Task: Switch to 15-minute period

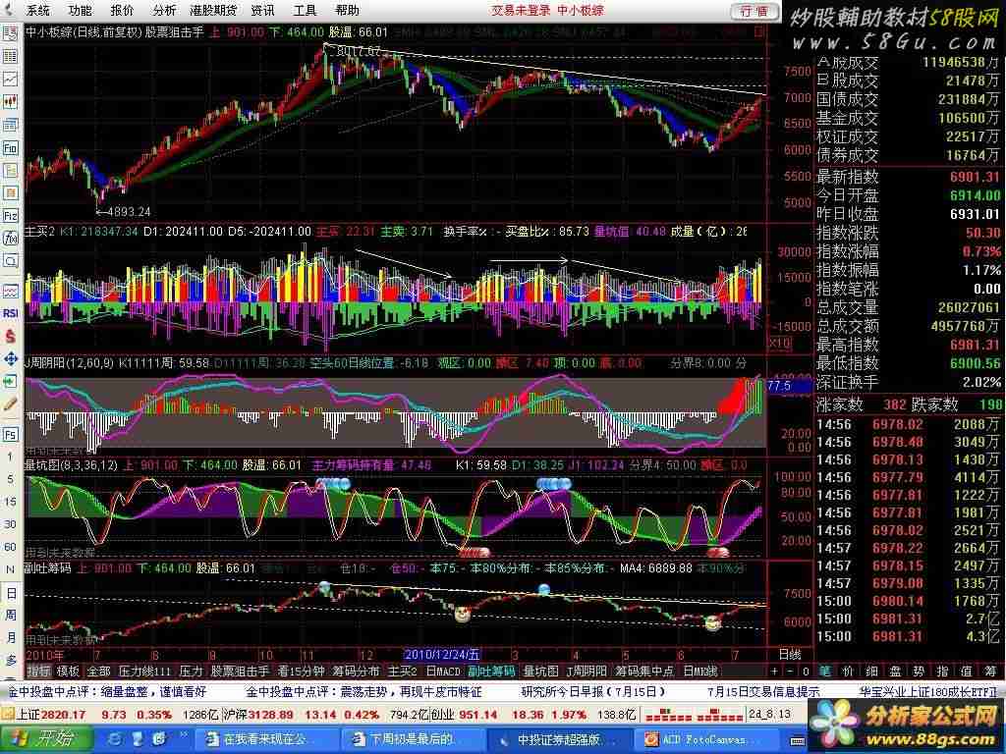Action: 10,502
